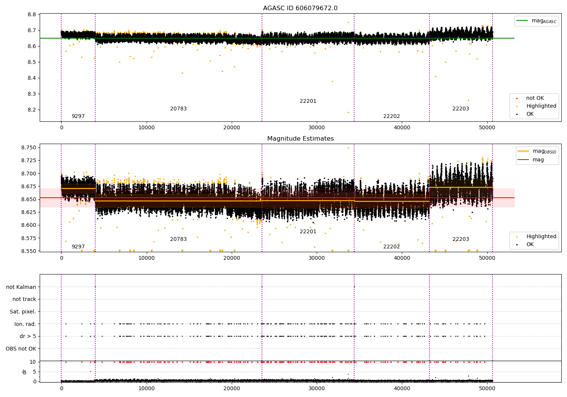Click y-axis tick 8.2 in top plot

pos(32,110)
